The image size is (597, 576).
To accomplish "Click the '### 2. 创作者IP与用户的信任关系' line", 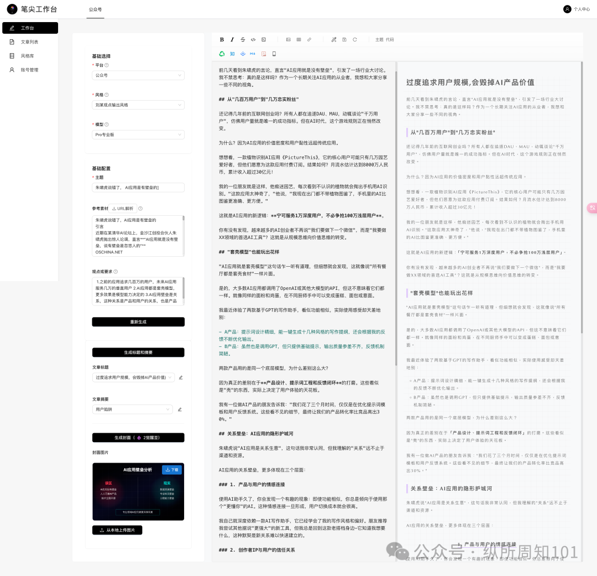I will click(x=256, y=550).
